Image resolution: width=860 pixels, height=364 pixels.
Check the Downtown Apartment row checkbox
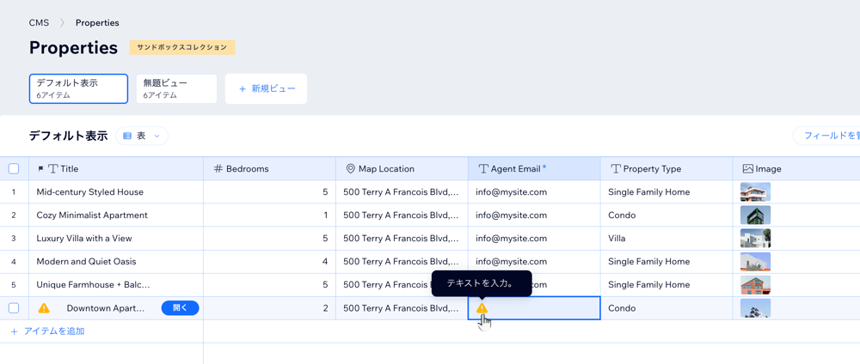14,308
